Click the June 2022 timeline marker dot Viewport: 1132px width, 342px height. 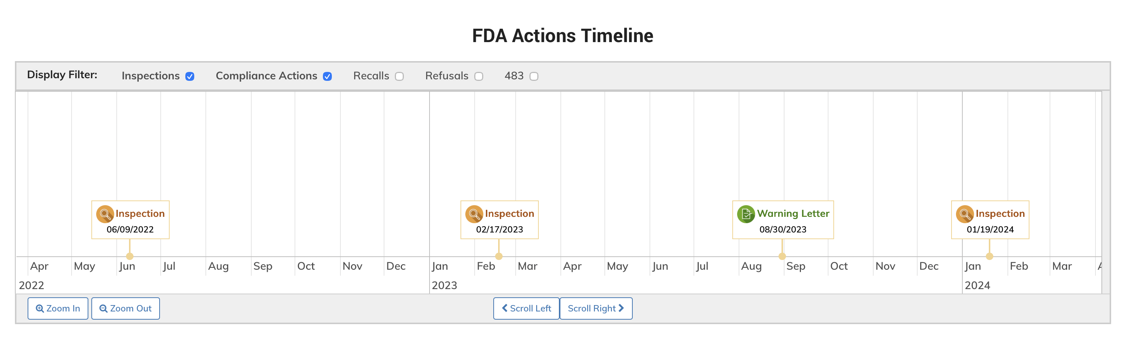130,256
